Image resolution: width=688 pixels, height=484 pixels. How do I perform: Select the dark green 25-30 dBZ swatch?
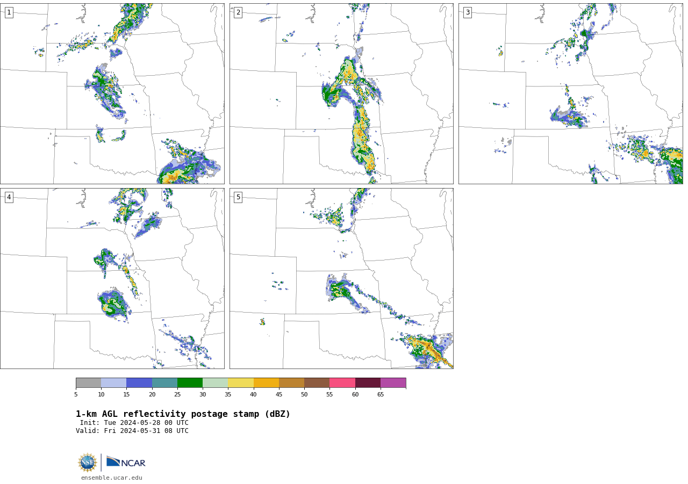190,382
